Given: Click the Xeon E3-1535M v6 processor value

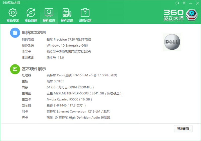Looking at the screenshot, I should (x=82, y=75).
